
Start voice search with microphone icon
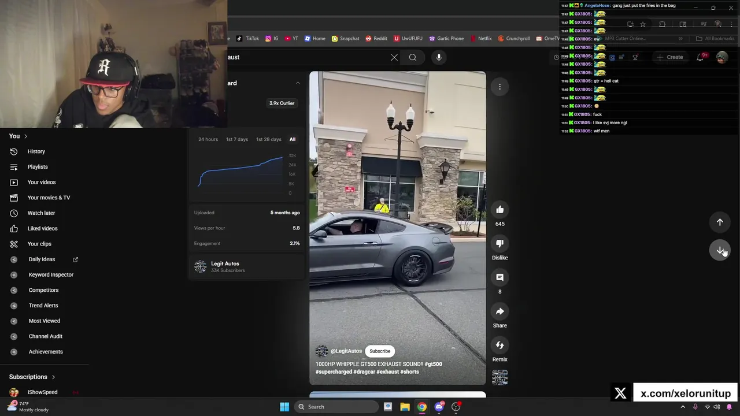(439, 57)
